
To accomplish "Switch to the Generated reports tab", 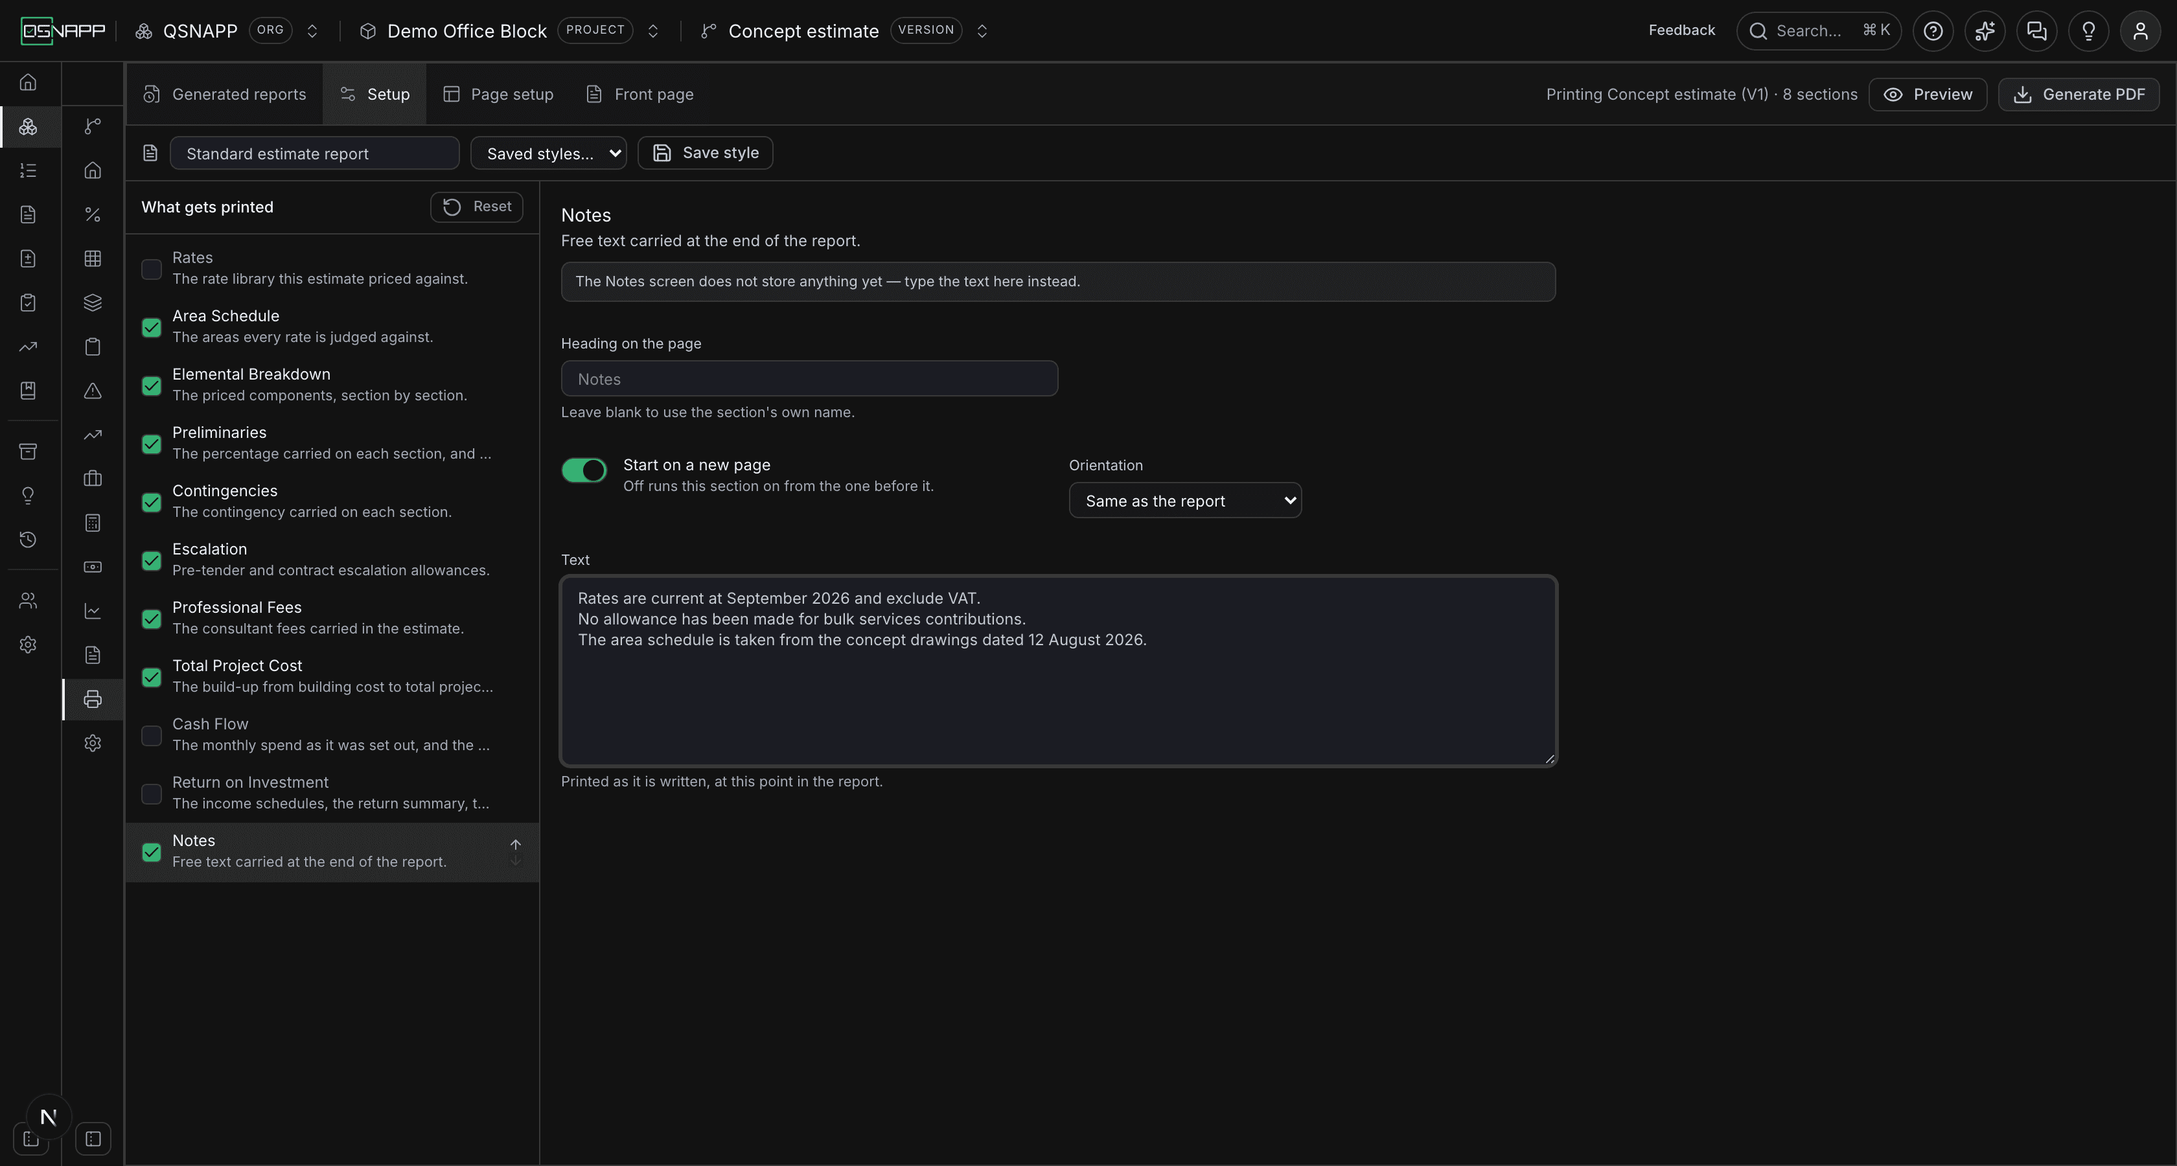I will [x=225, y=95].
